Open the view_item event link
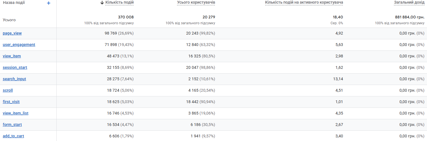The image size is (427, 141). [12, 56]
